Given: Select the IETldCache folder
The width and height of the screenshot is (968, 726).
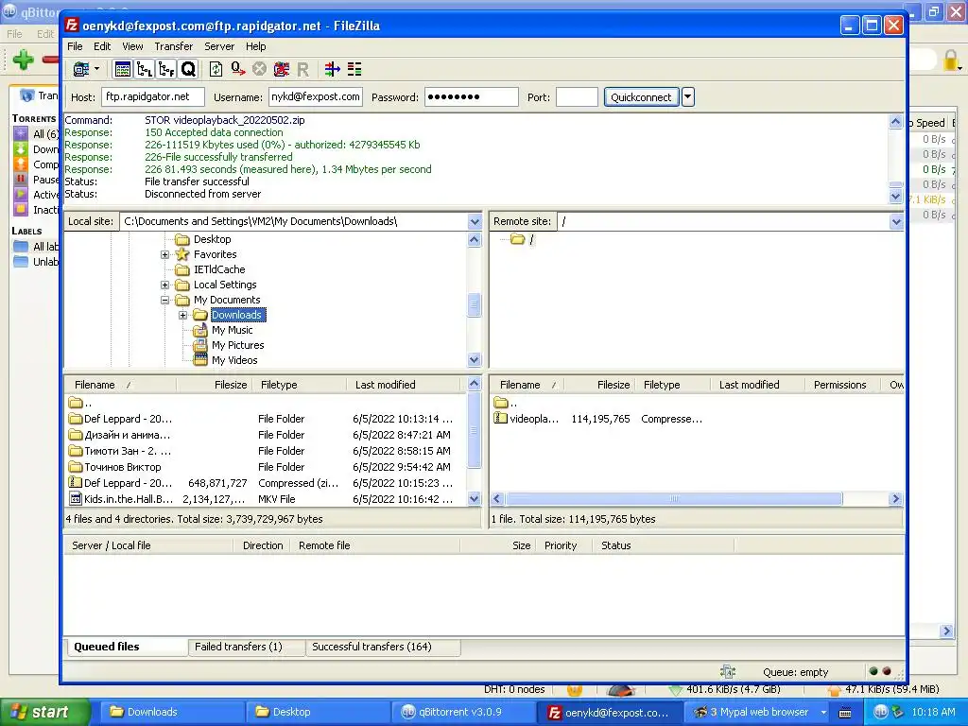Looking at the screenshot, I should [219, 269].
